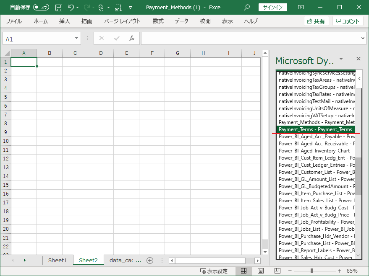
Task: Click the Insert Function fx icon
Action: tap(132, 38)
